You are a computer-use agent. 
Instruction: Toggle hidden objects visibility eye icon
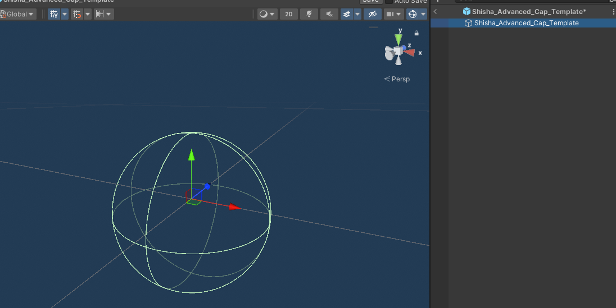click(x=373, y=14)
